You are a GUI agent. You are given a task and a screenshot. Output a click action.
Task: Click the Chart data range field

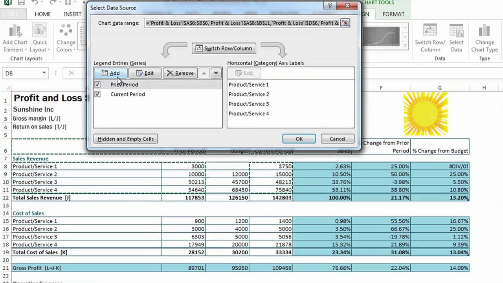click(x=242, y=23)
